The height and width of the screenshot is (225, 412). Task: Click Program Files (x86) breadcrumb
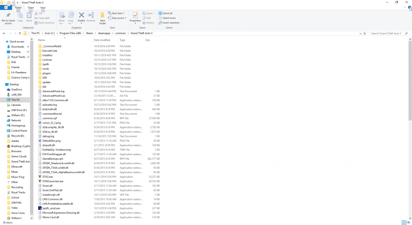point(70,33)
